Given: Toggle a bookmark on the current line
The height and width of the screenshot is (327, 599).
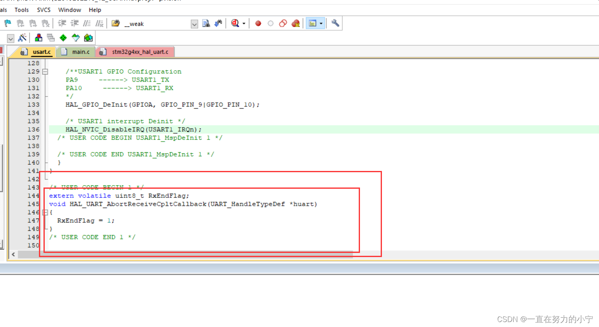Looking at the screenshot, I should click(8, 24).
